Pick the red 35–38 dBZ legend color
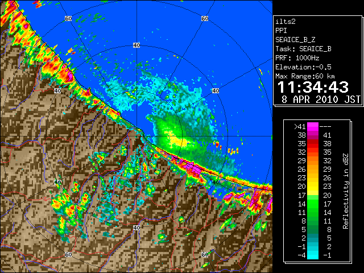Image resolution: width=364 pixels, height=273 pixels. 312,144
